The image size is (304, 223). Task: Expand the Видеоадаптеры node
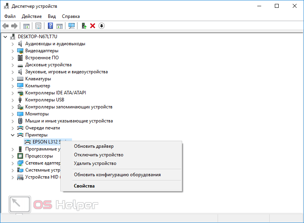[12, 51]
